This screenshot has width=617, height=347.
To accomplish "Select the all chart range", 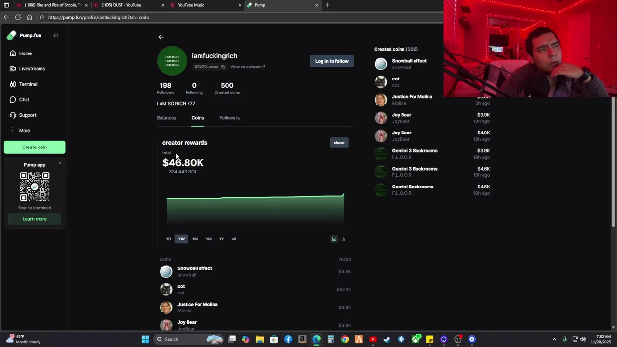I will tap(234, 239).
